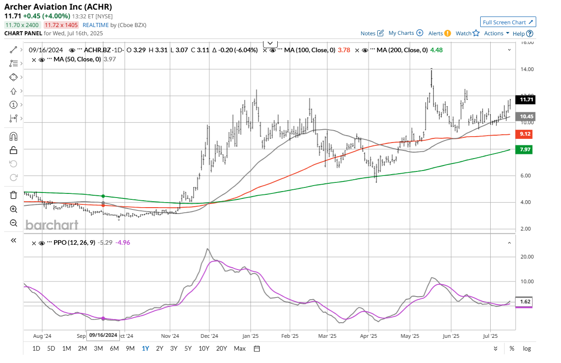Open the Alerts link

439,33
